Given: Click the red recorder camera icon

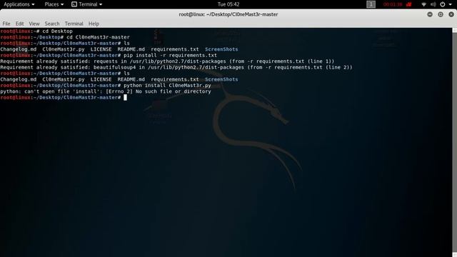Looking at the screenshot, I should (409, 4).
